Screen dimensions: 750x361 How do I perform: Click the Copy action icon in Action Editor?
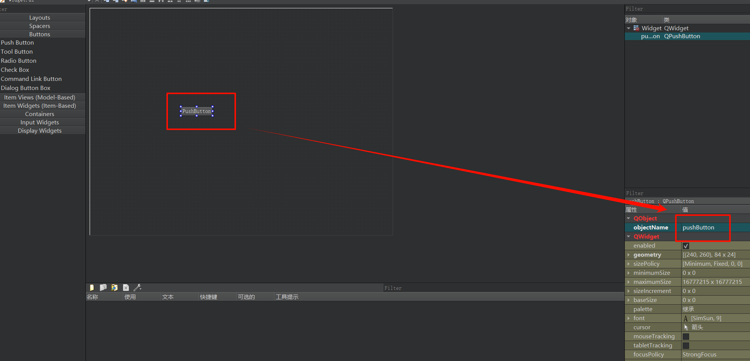click(x=103, y=288)
